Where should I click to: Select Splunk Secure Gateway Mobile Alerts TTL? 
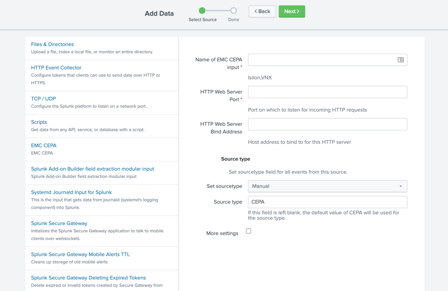pyautogui.click(x=80, y=254)
